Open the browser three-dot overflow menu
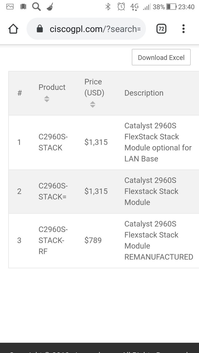Viewport: 199px width, 353px height. pyautogui.click(x=183, y=29)
